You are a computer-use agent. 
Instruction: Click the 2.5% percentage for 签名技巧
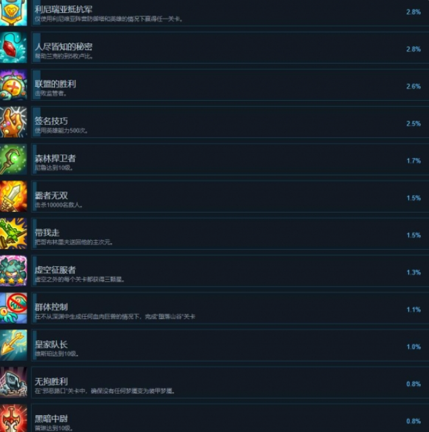413,123
